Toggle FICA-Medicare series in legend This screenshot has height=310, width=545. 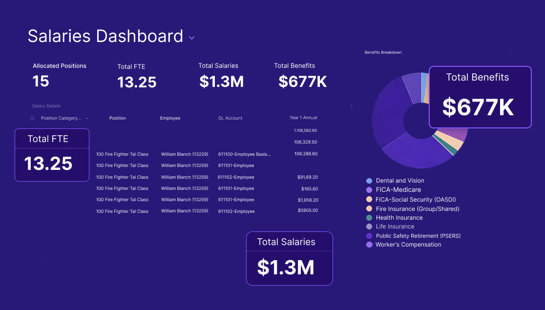398,190
